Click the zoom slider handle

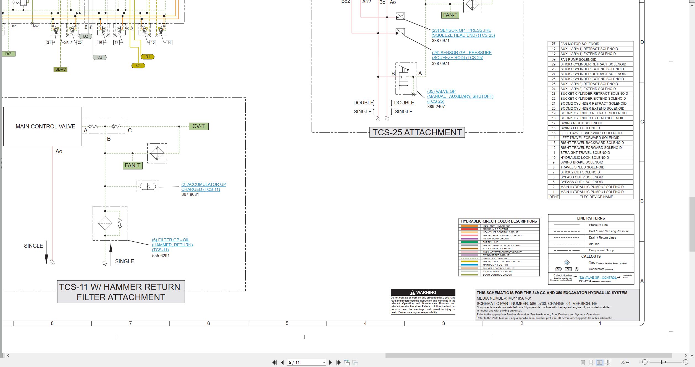point(662,362)
